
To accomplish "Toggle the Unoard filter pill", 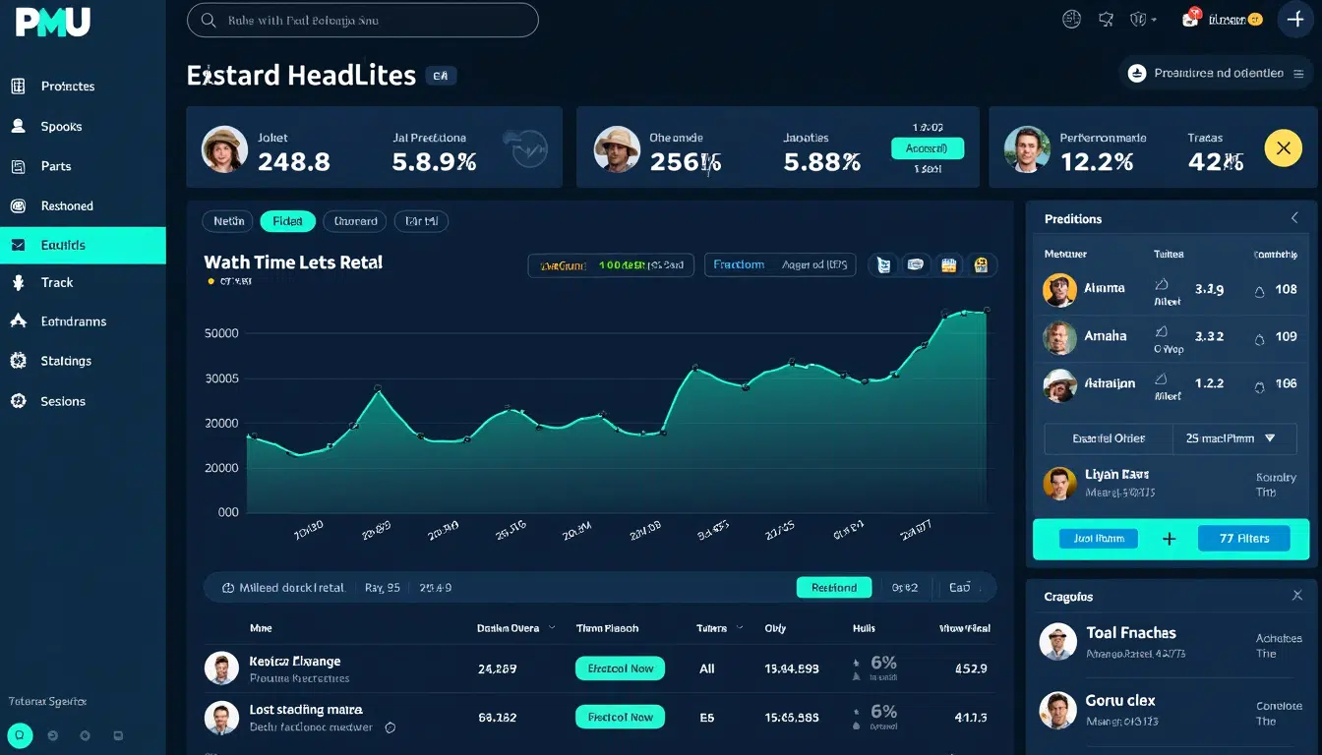I will [x=355, y=221].
